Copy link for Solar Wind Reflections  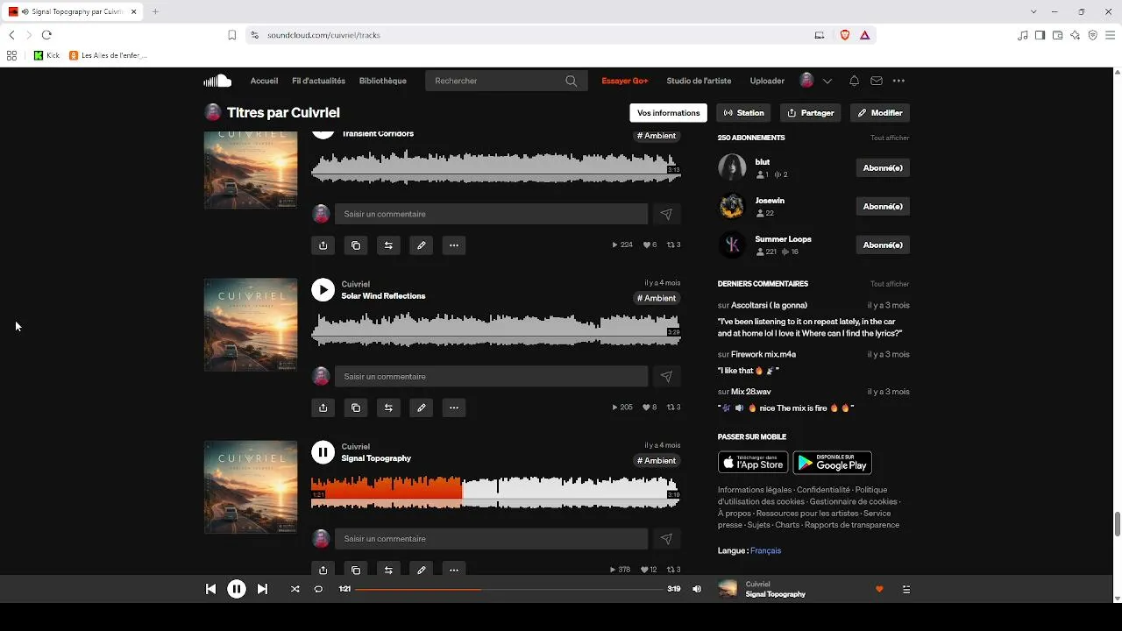click(356, 408)
